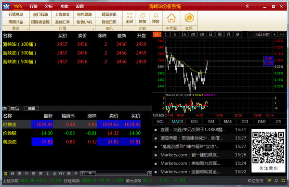Image resolution: width=289 pixels, height=187 pixels.
Task: Switch to the KDJ indicator tab
Action: click(x=194, y=122)
